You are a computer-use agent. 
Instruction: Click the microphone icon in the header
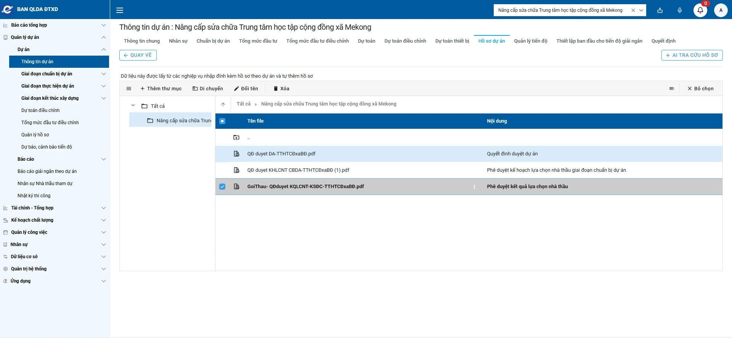680,10
